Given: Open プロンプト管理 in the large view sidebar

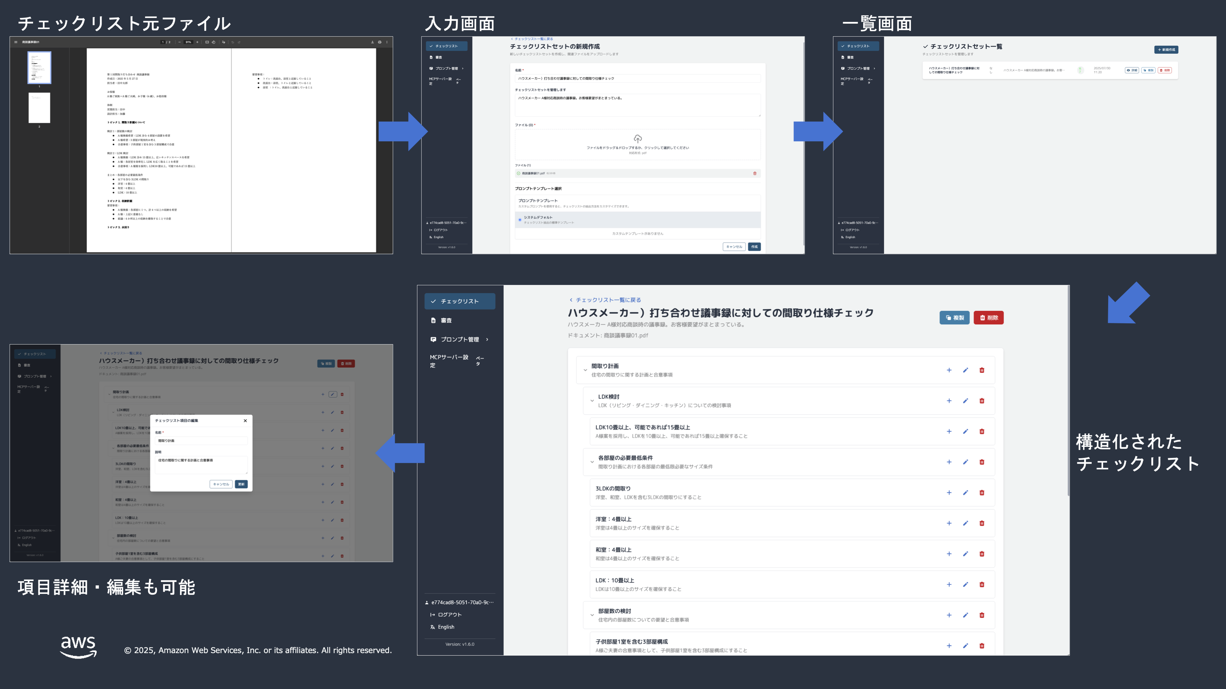Looking at the screenshot, I should click(459, 339).
